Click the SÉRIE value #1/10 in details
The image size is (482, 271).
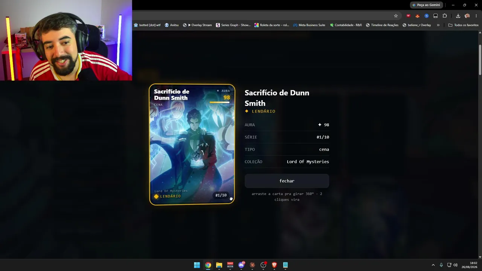(x=323, y=137)
